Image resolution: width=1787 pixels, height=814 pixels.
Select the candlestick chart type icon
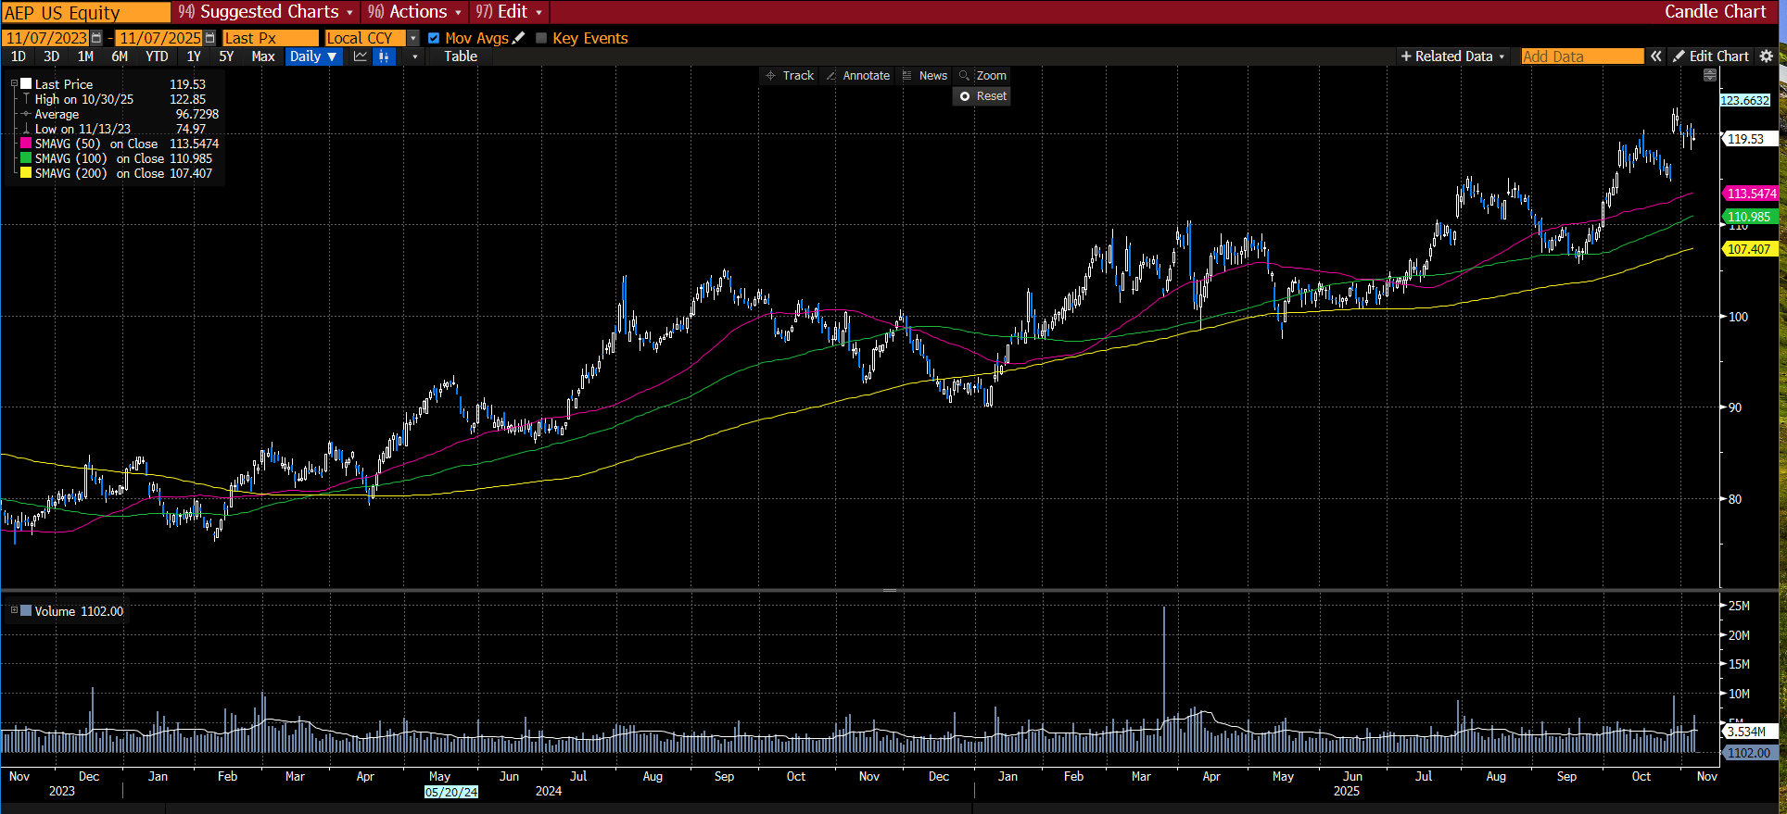[x=384, y=56]
